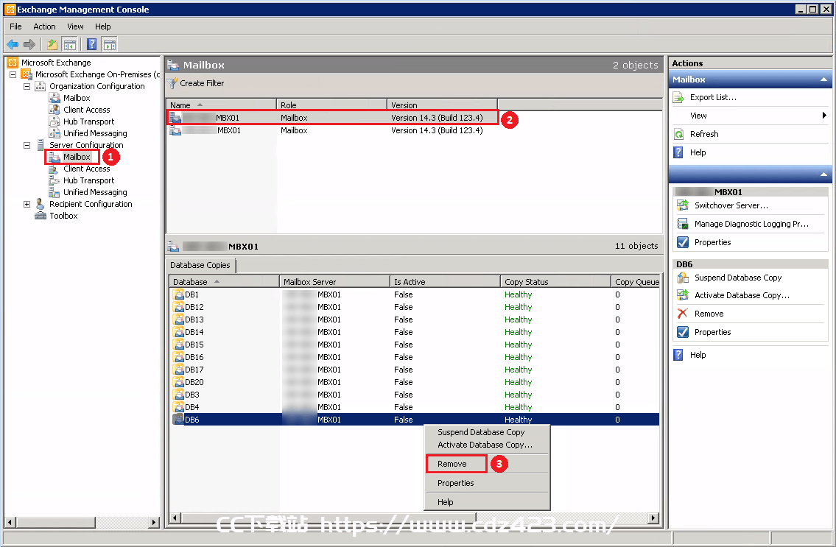Open the Action menu
This screenshot has height=547, width=836.
pos(44,27)
